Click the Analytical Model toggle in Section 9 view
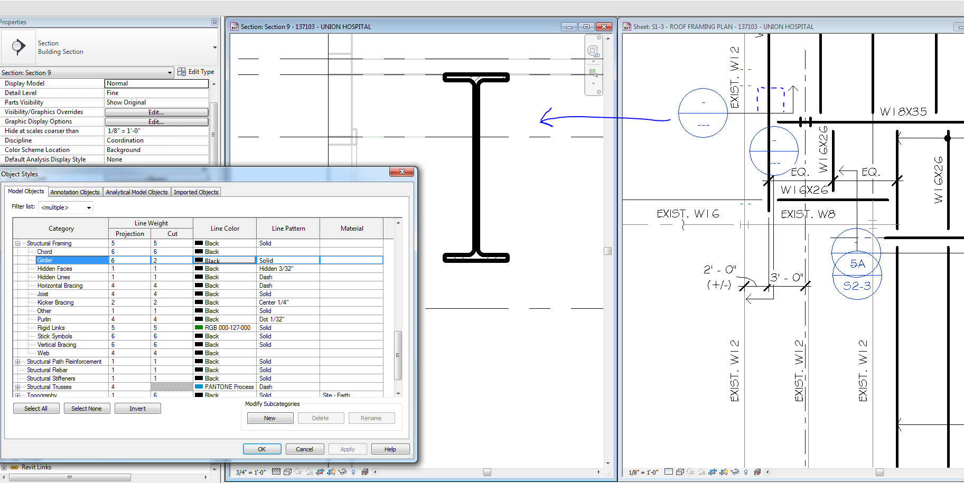 pos(364,472)
